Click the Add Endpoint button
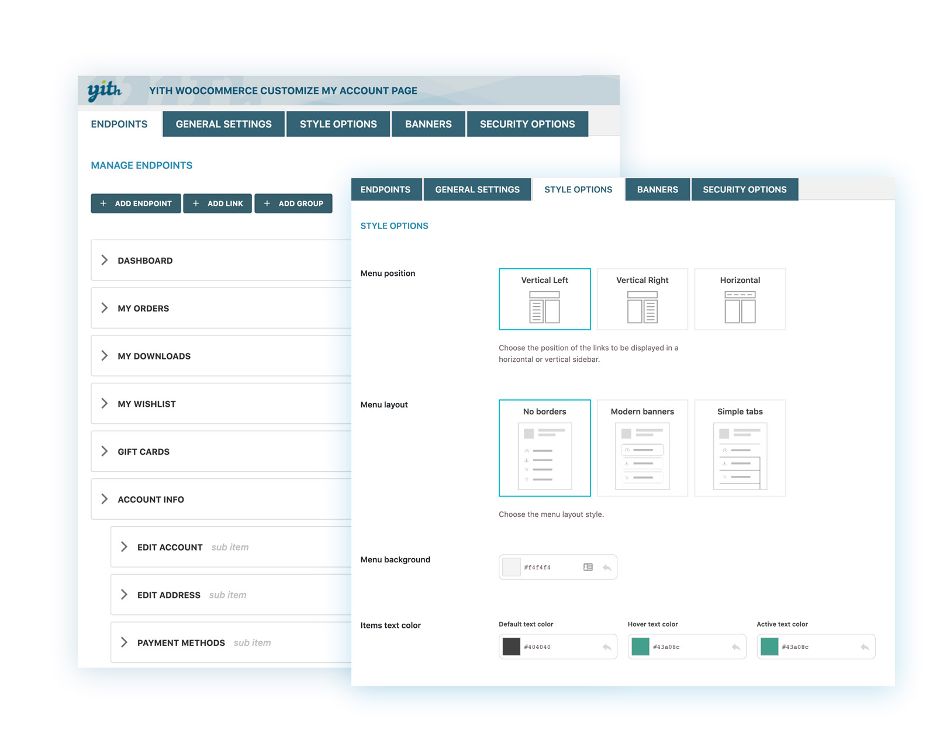 pos(136,203)
